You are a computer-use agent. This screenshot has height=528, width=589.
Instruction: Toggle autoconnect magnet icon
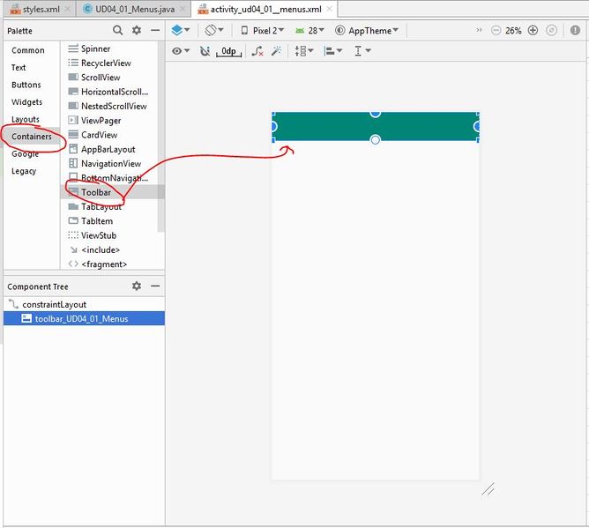[x=205, y=51]
